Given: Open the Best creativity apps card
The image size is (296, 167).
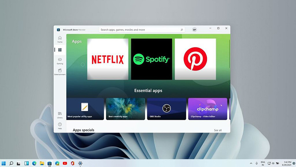Looking at the screenshot, I should 125,109.
